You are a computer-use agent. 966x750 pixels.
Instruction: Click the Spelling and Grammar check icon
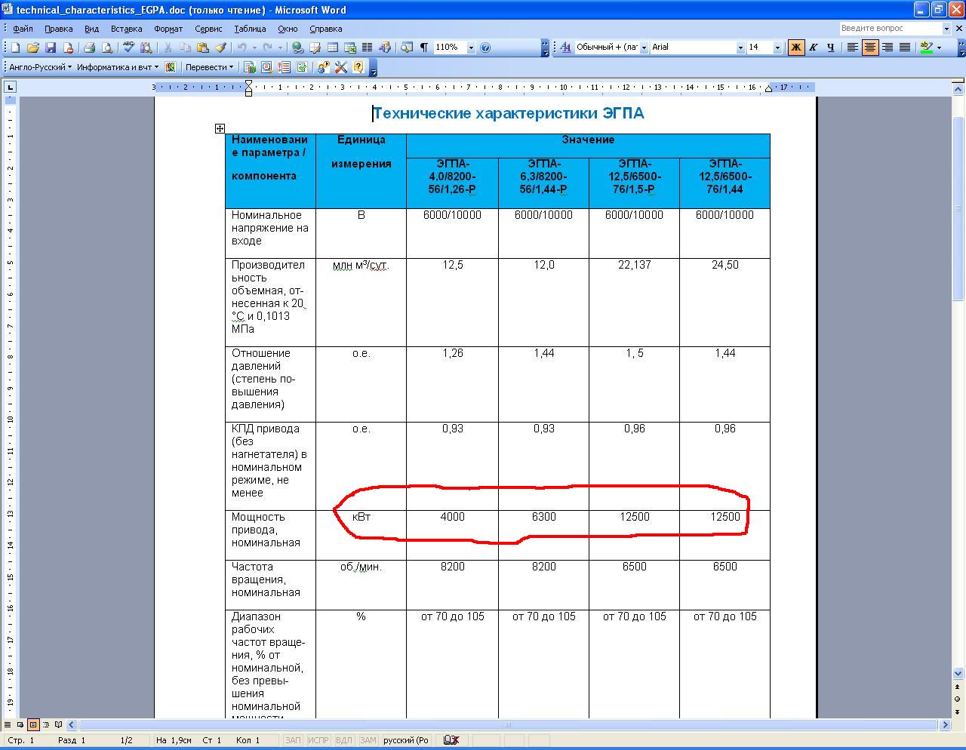point(128,48)
